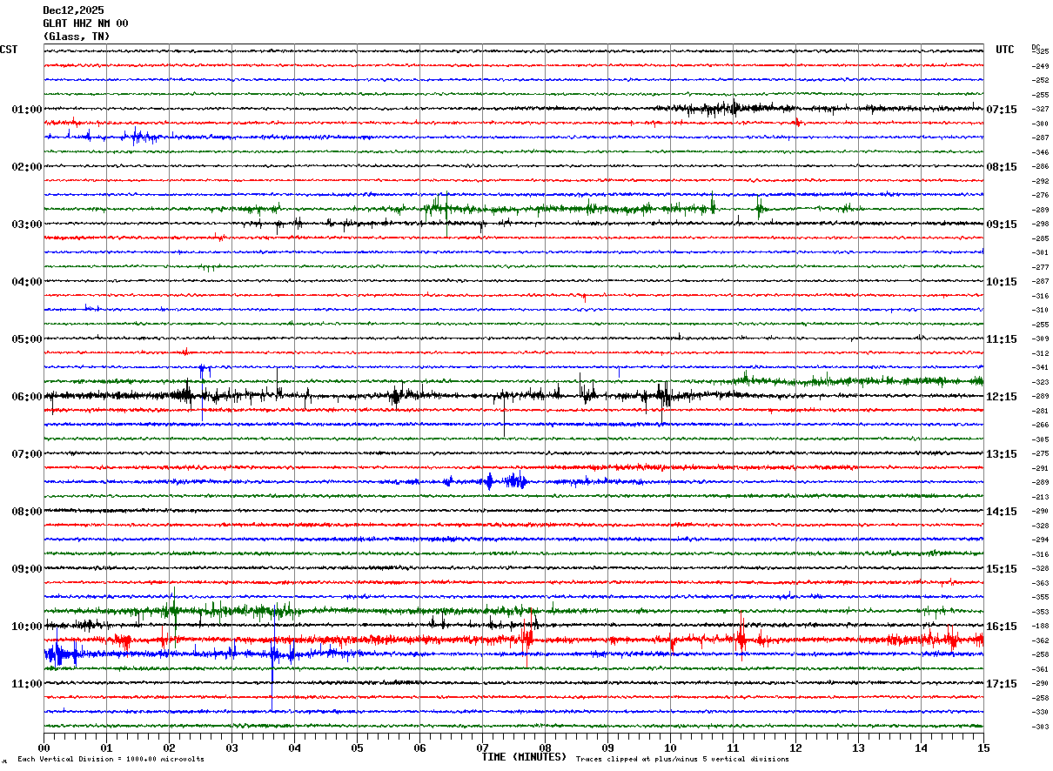Click the DC offset value -362

click(x=1040, y=640)
